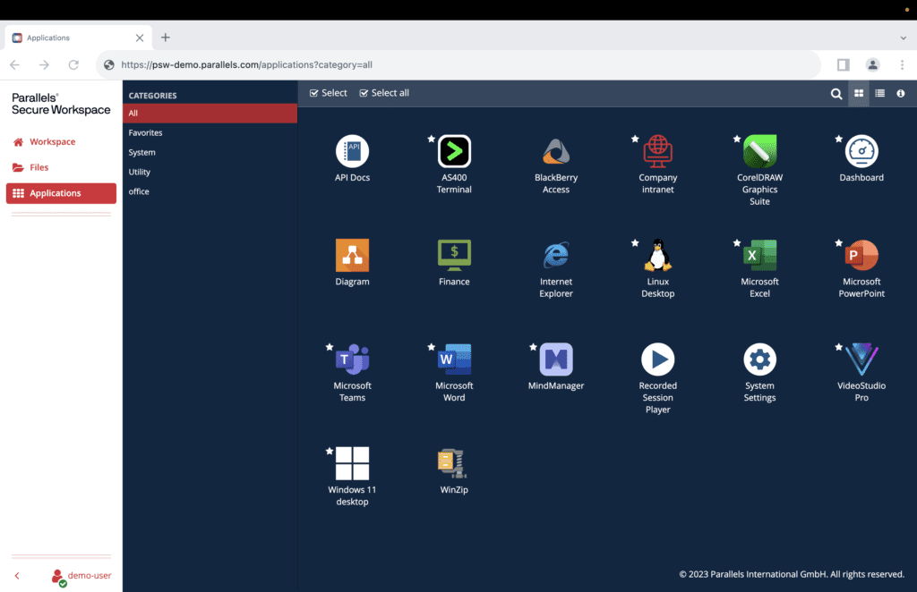Check the Select all checkbox
This screenshot has height=592, width=917.
point(364,93)
